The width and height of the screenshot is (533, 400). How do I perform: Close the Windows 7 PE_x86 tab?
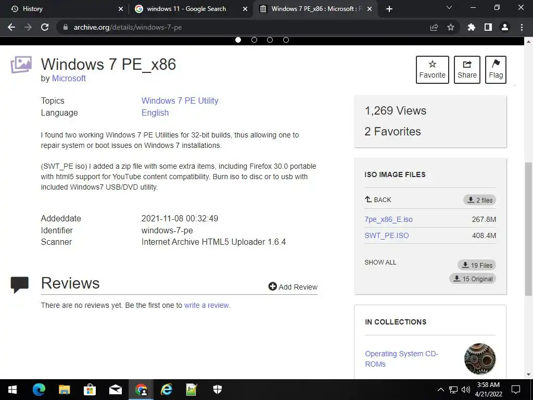pyautogui.click(x=370, y=9)
